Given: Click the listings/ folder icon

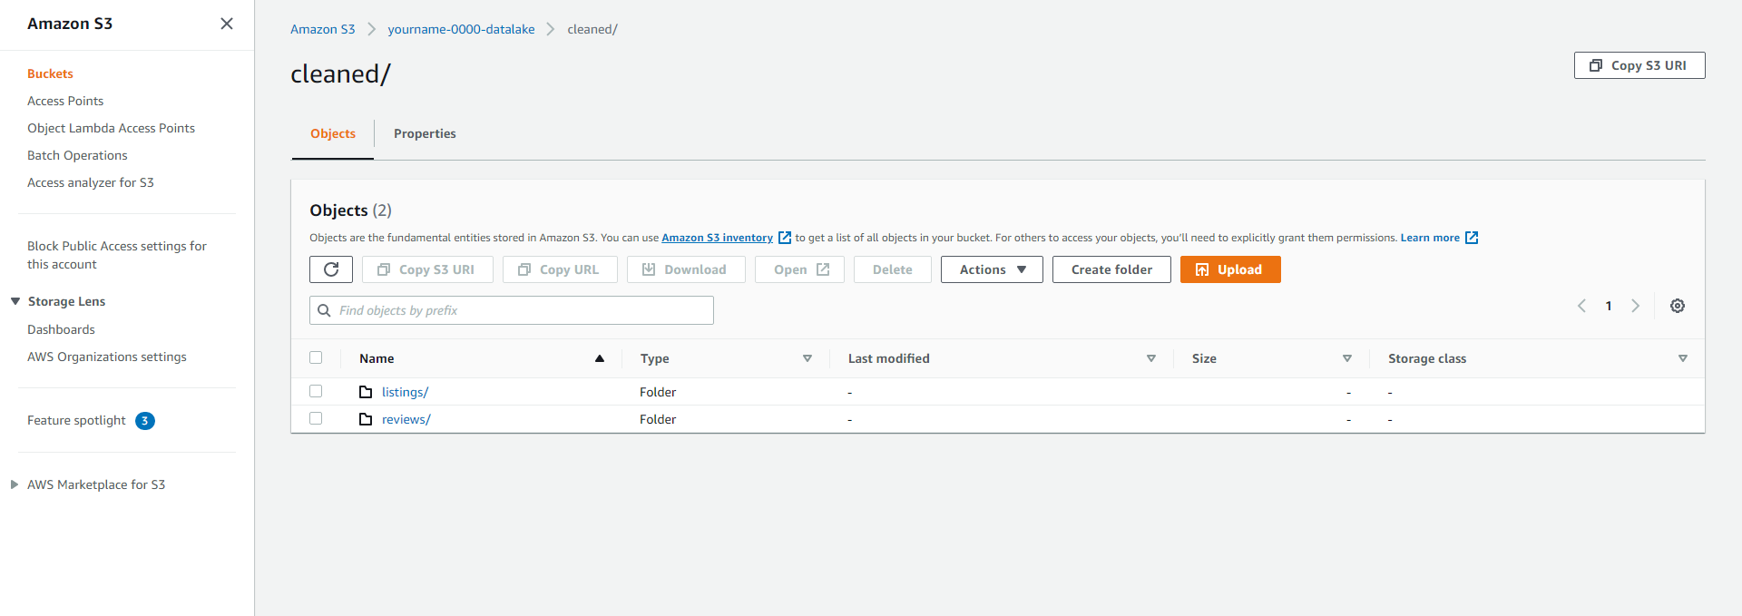Looking at the screenshot, I should (x=366, y=392).
